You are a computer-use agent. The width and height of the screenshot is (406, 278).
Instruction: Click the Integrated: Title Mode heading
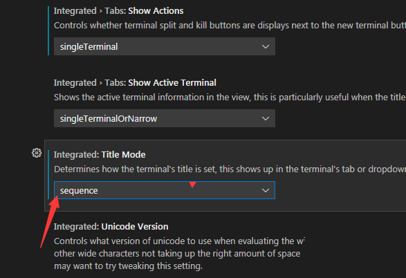pos(100,155)
